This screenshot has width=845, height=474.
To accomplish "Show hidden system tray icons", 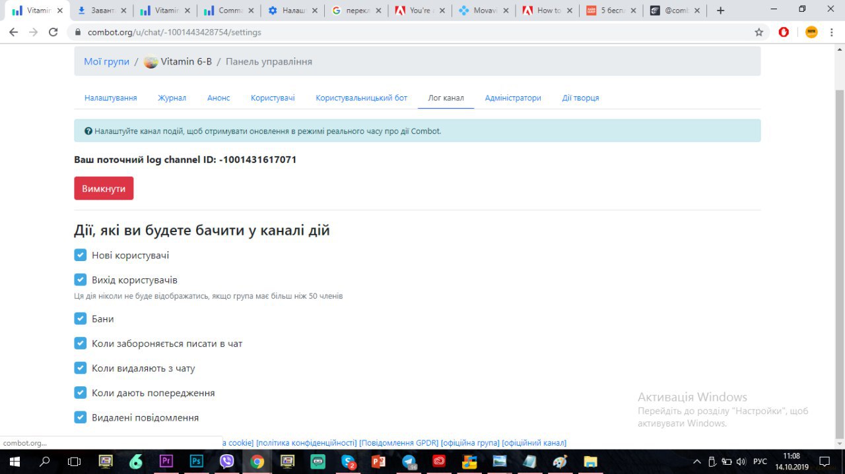I will pos(697,461).
